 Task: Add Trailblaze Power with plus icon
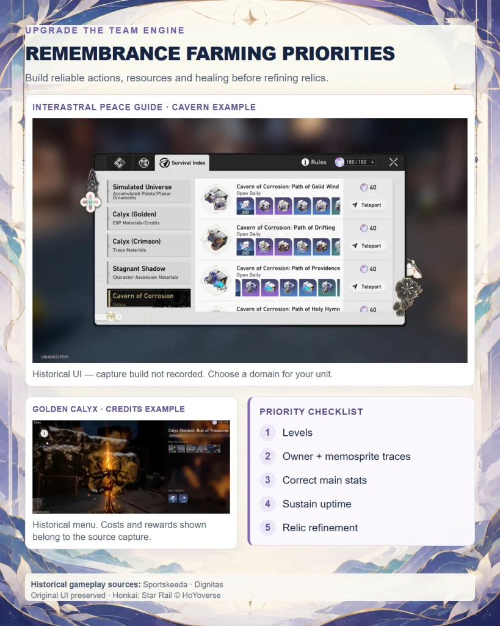(372, 162)
